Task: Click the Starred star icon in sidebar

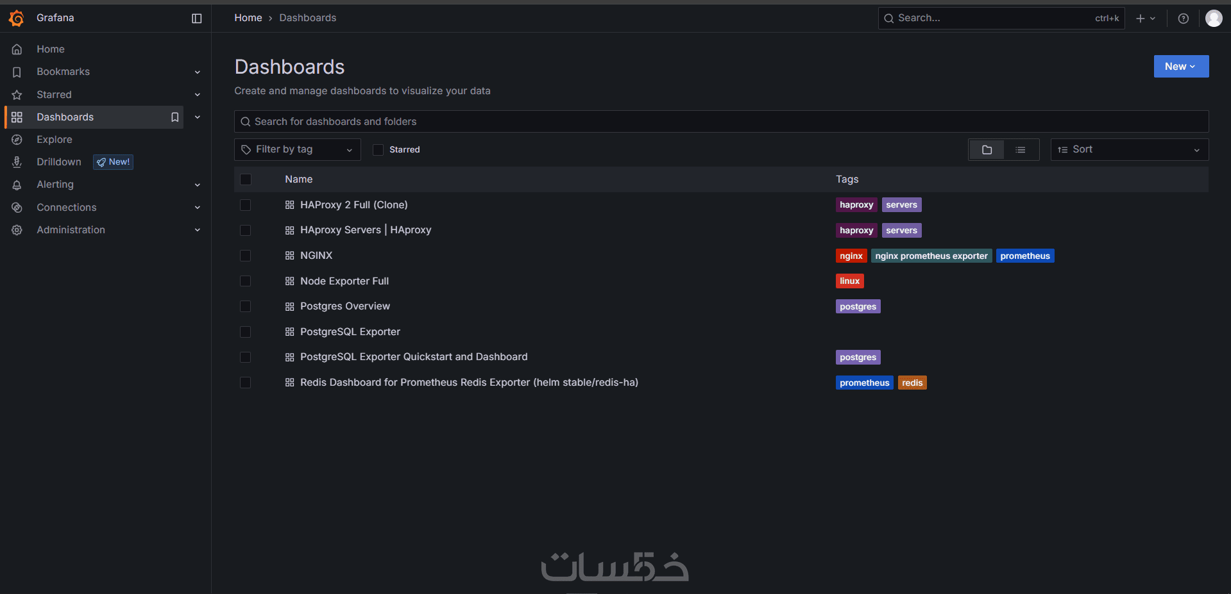Action: click(17, 95)
